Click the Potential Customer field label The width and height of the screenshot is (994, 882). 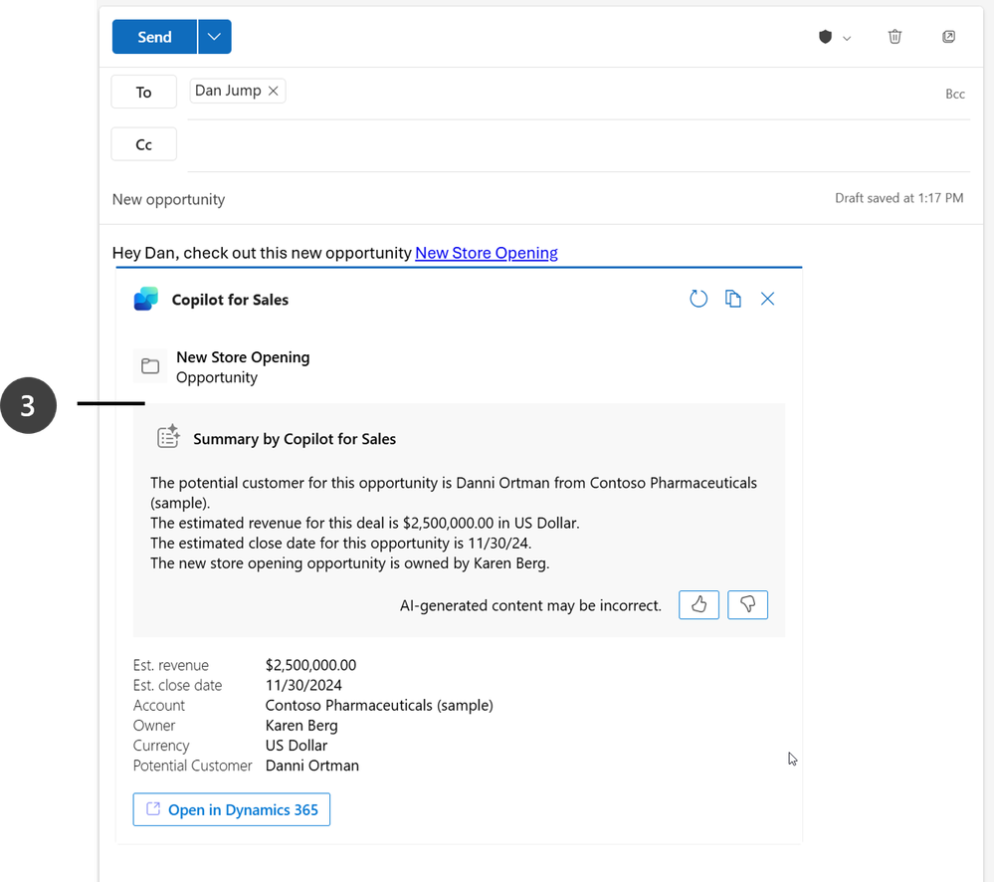pos(193,766)
